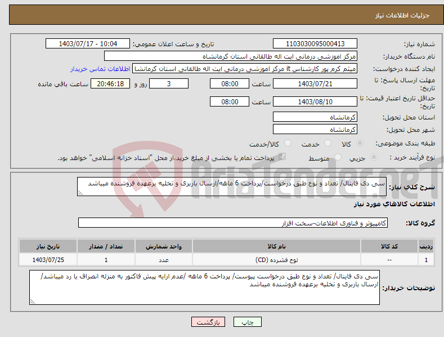Click the delivery province field کرمانشاه
The height and width of the screenshot is (337, 444).
[315, 117]
